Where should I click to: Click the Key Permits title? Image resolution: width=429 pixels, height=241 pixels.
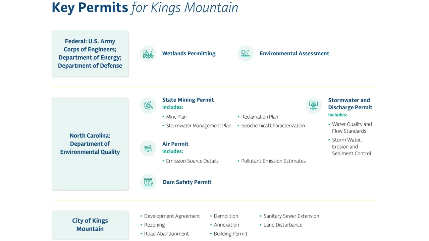point(144,7)
